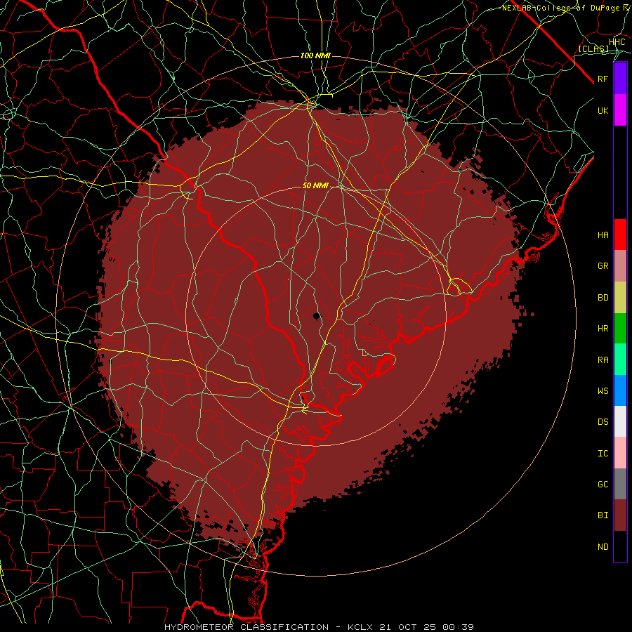This screenshot has height=632, width=632.
Task: Click the 'NEXLAB-College of DuPage' credit text
Action: pos(562,8)
